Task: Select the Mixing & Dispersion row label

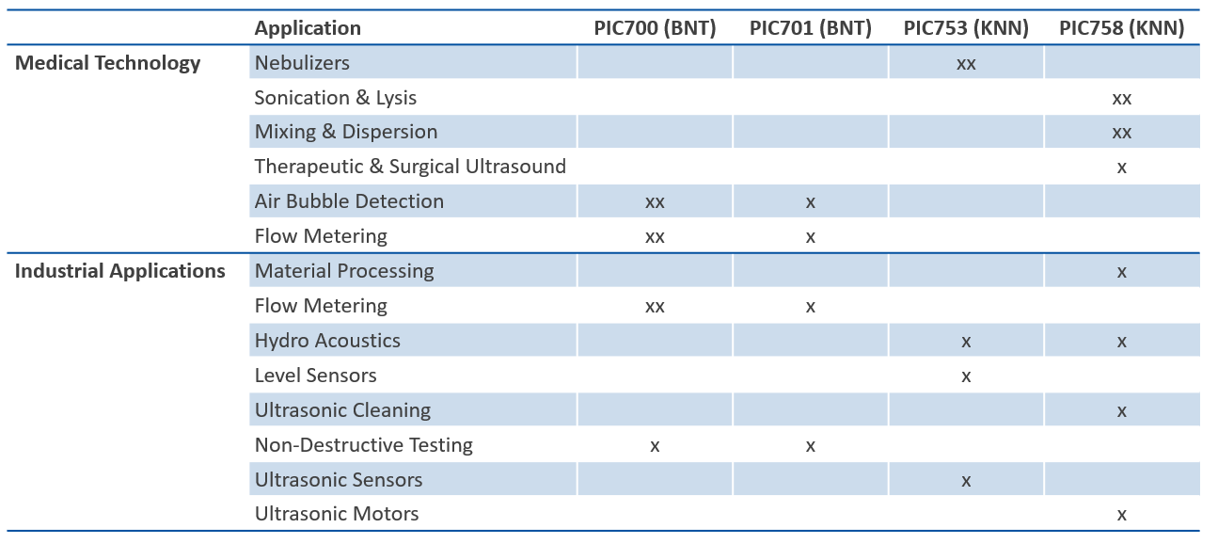Action: click(x=346, y=132)
